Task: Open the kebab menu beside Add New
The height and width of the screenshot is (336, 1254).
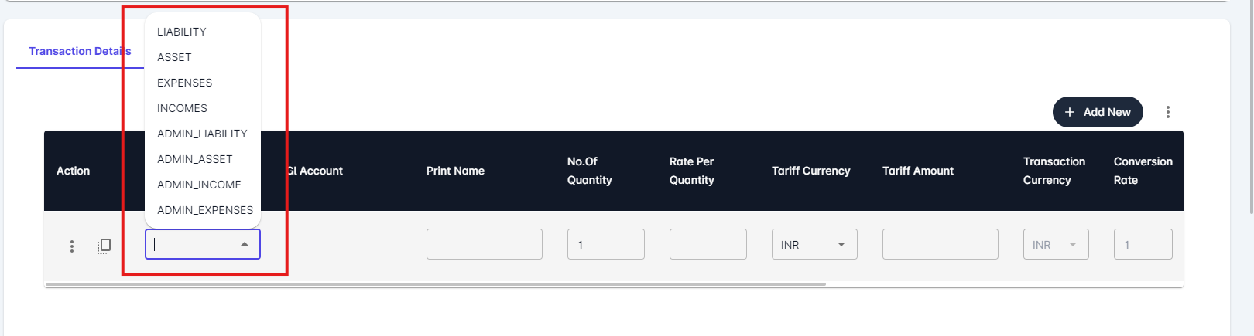Action: [1167, 112]
